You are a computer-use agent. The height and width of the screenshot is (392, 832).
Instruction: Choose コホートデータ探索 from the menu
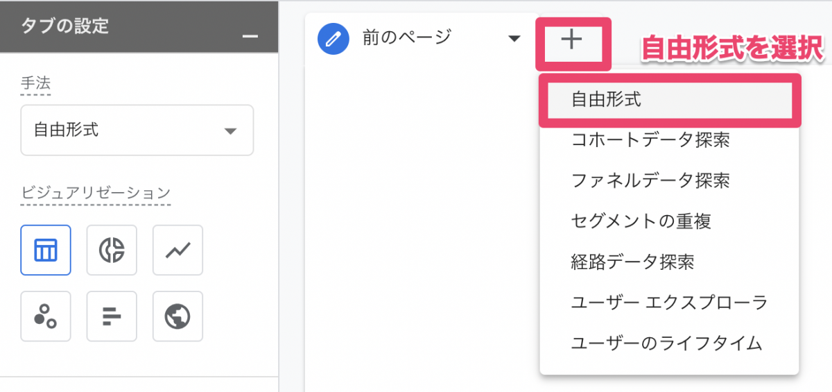[650, 140]
